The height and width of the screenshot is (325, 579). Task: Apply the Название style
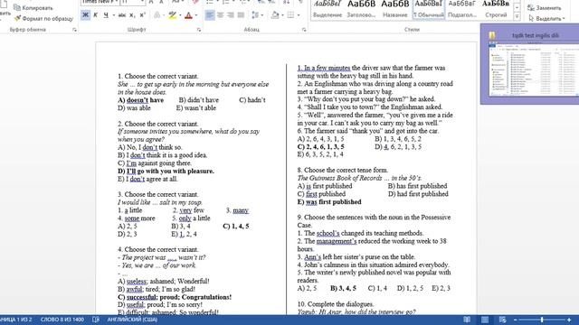[x=394, y=9]
